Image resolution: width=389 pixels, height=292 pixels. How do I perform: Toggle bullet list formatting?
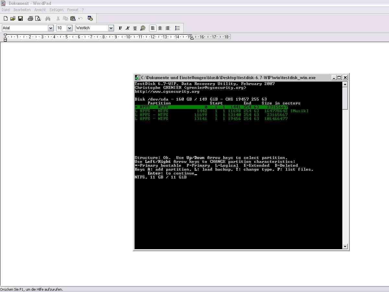click(x=177, y=28)
